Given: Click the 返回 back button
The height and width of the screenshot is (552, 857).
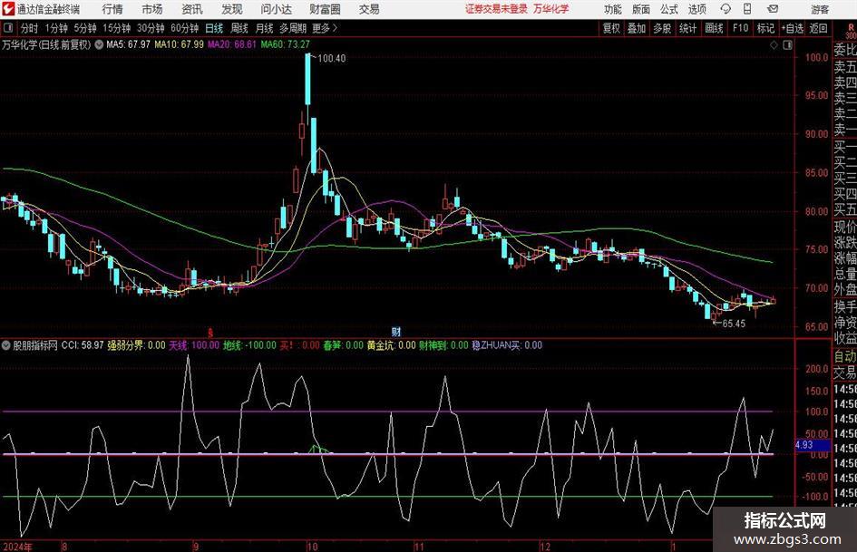Looking at the screenshot, I should point(818,28).
